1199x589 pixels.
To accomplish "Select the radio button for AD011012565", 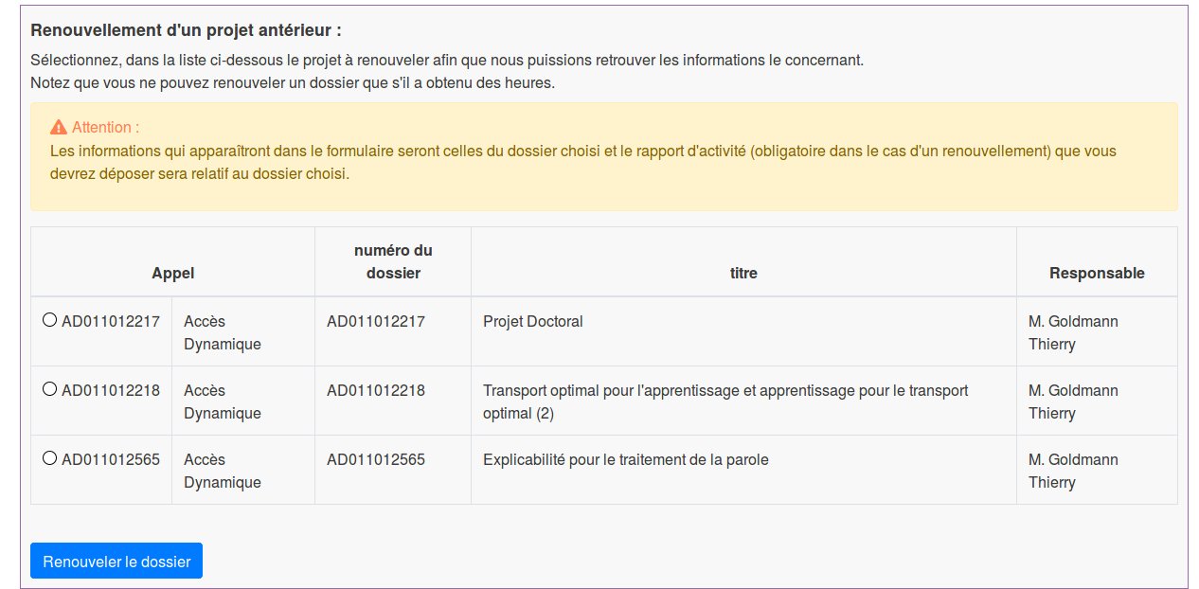I will [x=50, y=457].
